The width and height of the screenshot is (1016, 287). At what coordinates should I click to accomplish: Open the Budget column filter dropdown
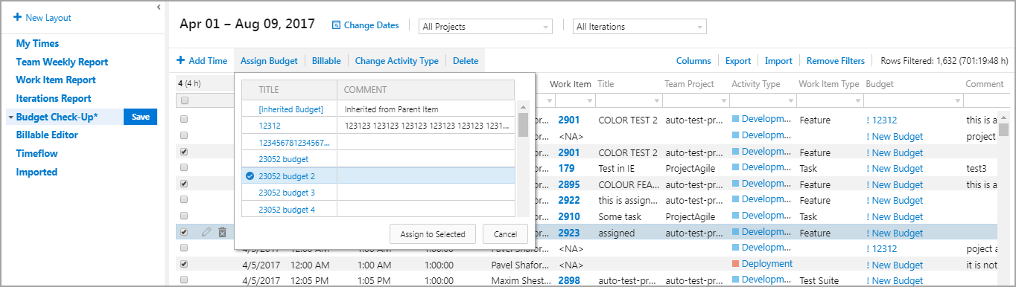click(957, 100)
